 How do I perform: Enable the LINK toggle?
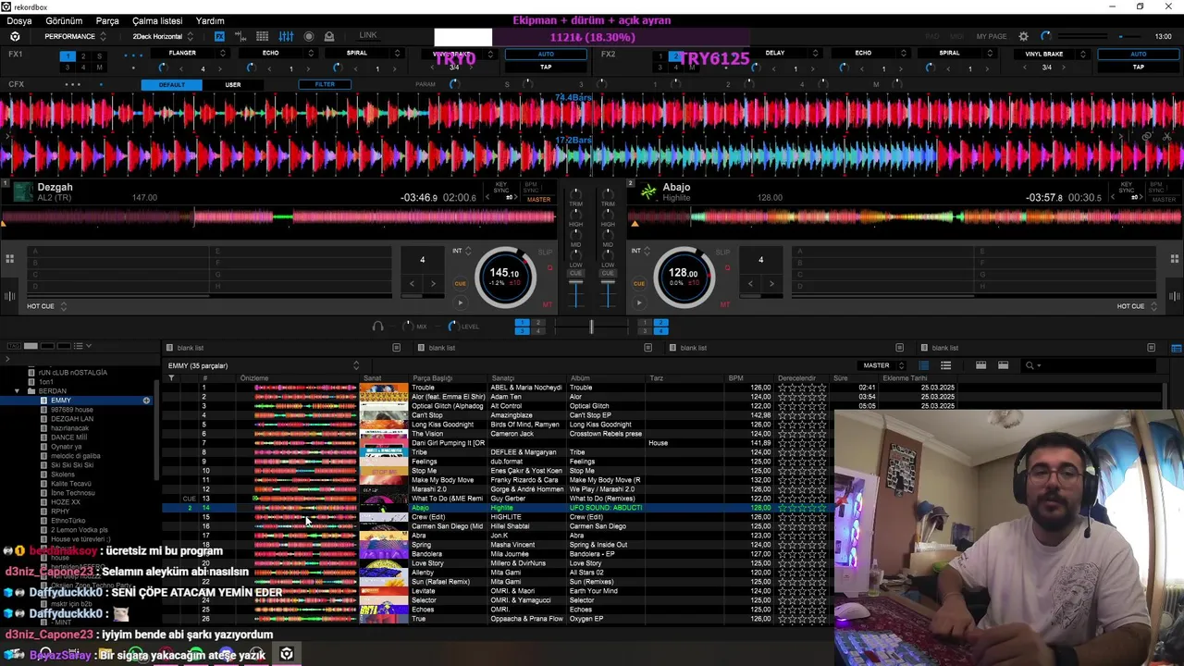click(x=368, y=36)
